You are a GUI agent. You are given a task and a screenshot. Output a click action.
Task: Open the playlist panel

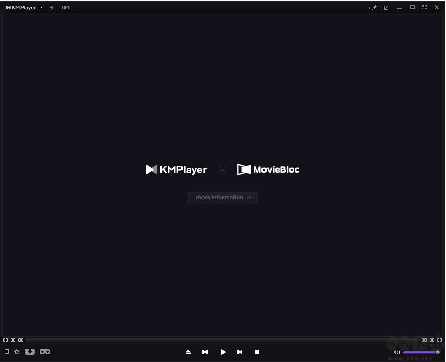(x=6, y=352)
